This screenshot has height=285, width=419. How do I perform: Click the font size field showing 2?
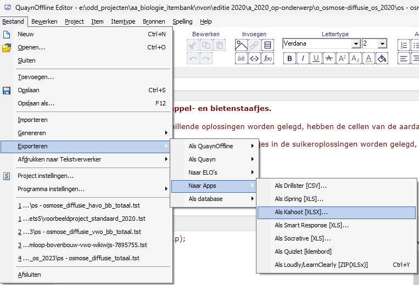tap(370, 43)
